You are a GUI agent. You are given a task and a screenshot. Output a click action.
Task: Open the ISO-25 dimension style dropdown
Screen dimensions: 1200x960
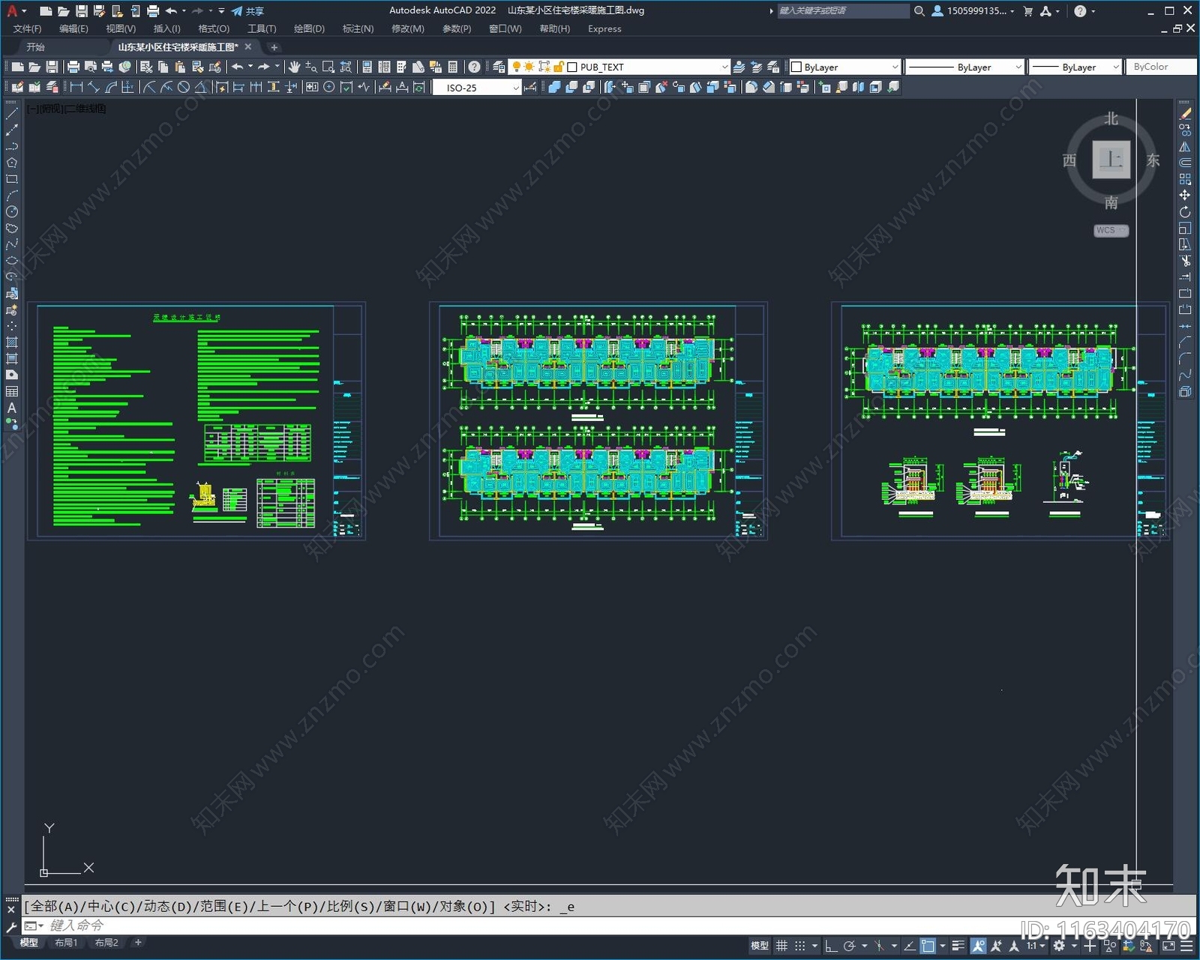[515, 88]
